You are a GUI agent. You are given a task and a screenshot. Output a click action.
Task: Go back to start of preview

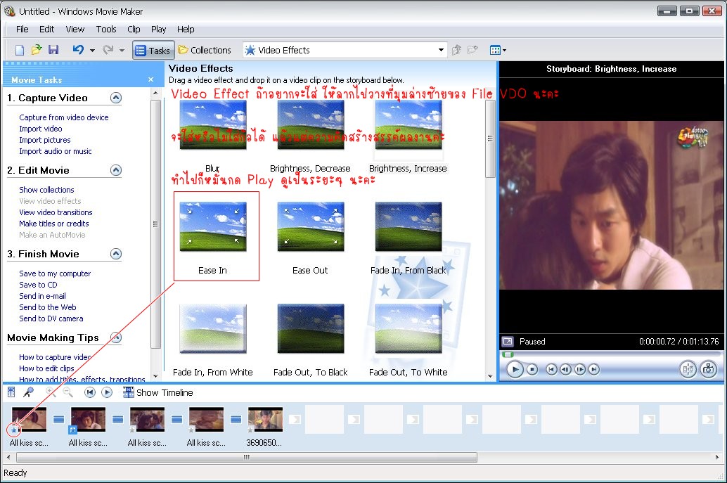tap(551, 369)
